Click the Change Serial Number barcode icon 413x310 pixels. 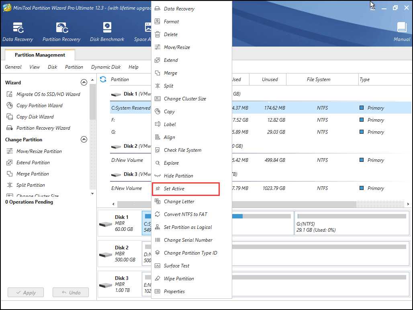click(x=157, y=240)
